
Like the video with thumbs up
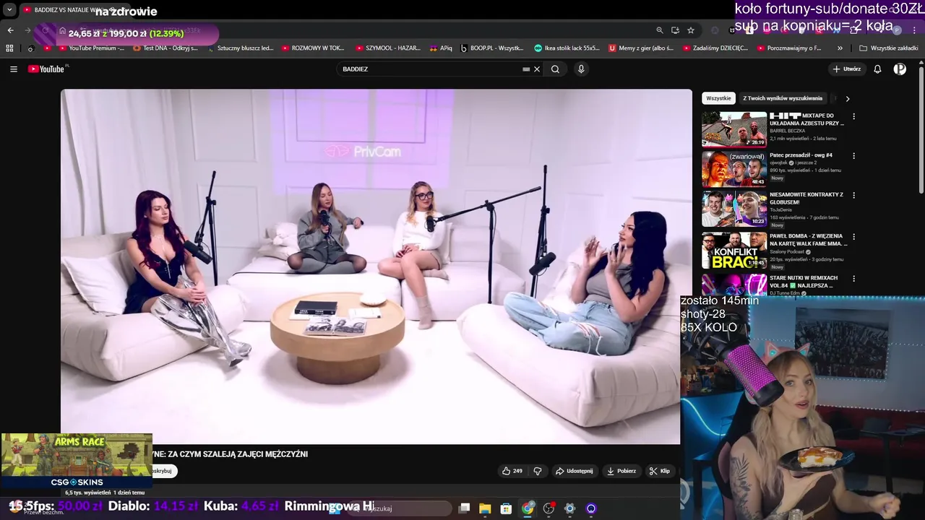(512, 471)
